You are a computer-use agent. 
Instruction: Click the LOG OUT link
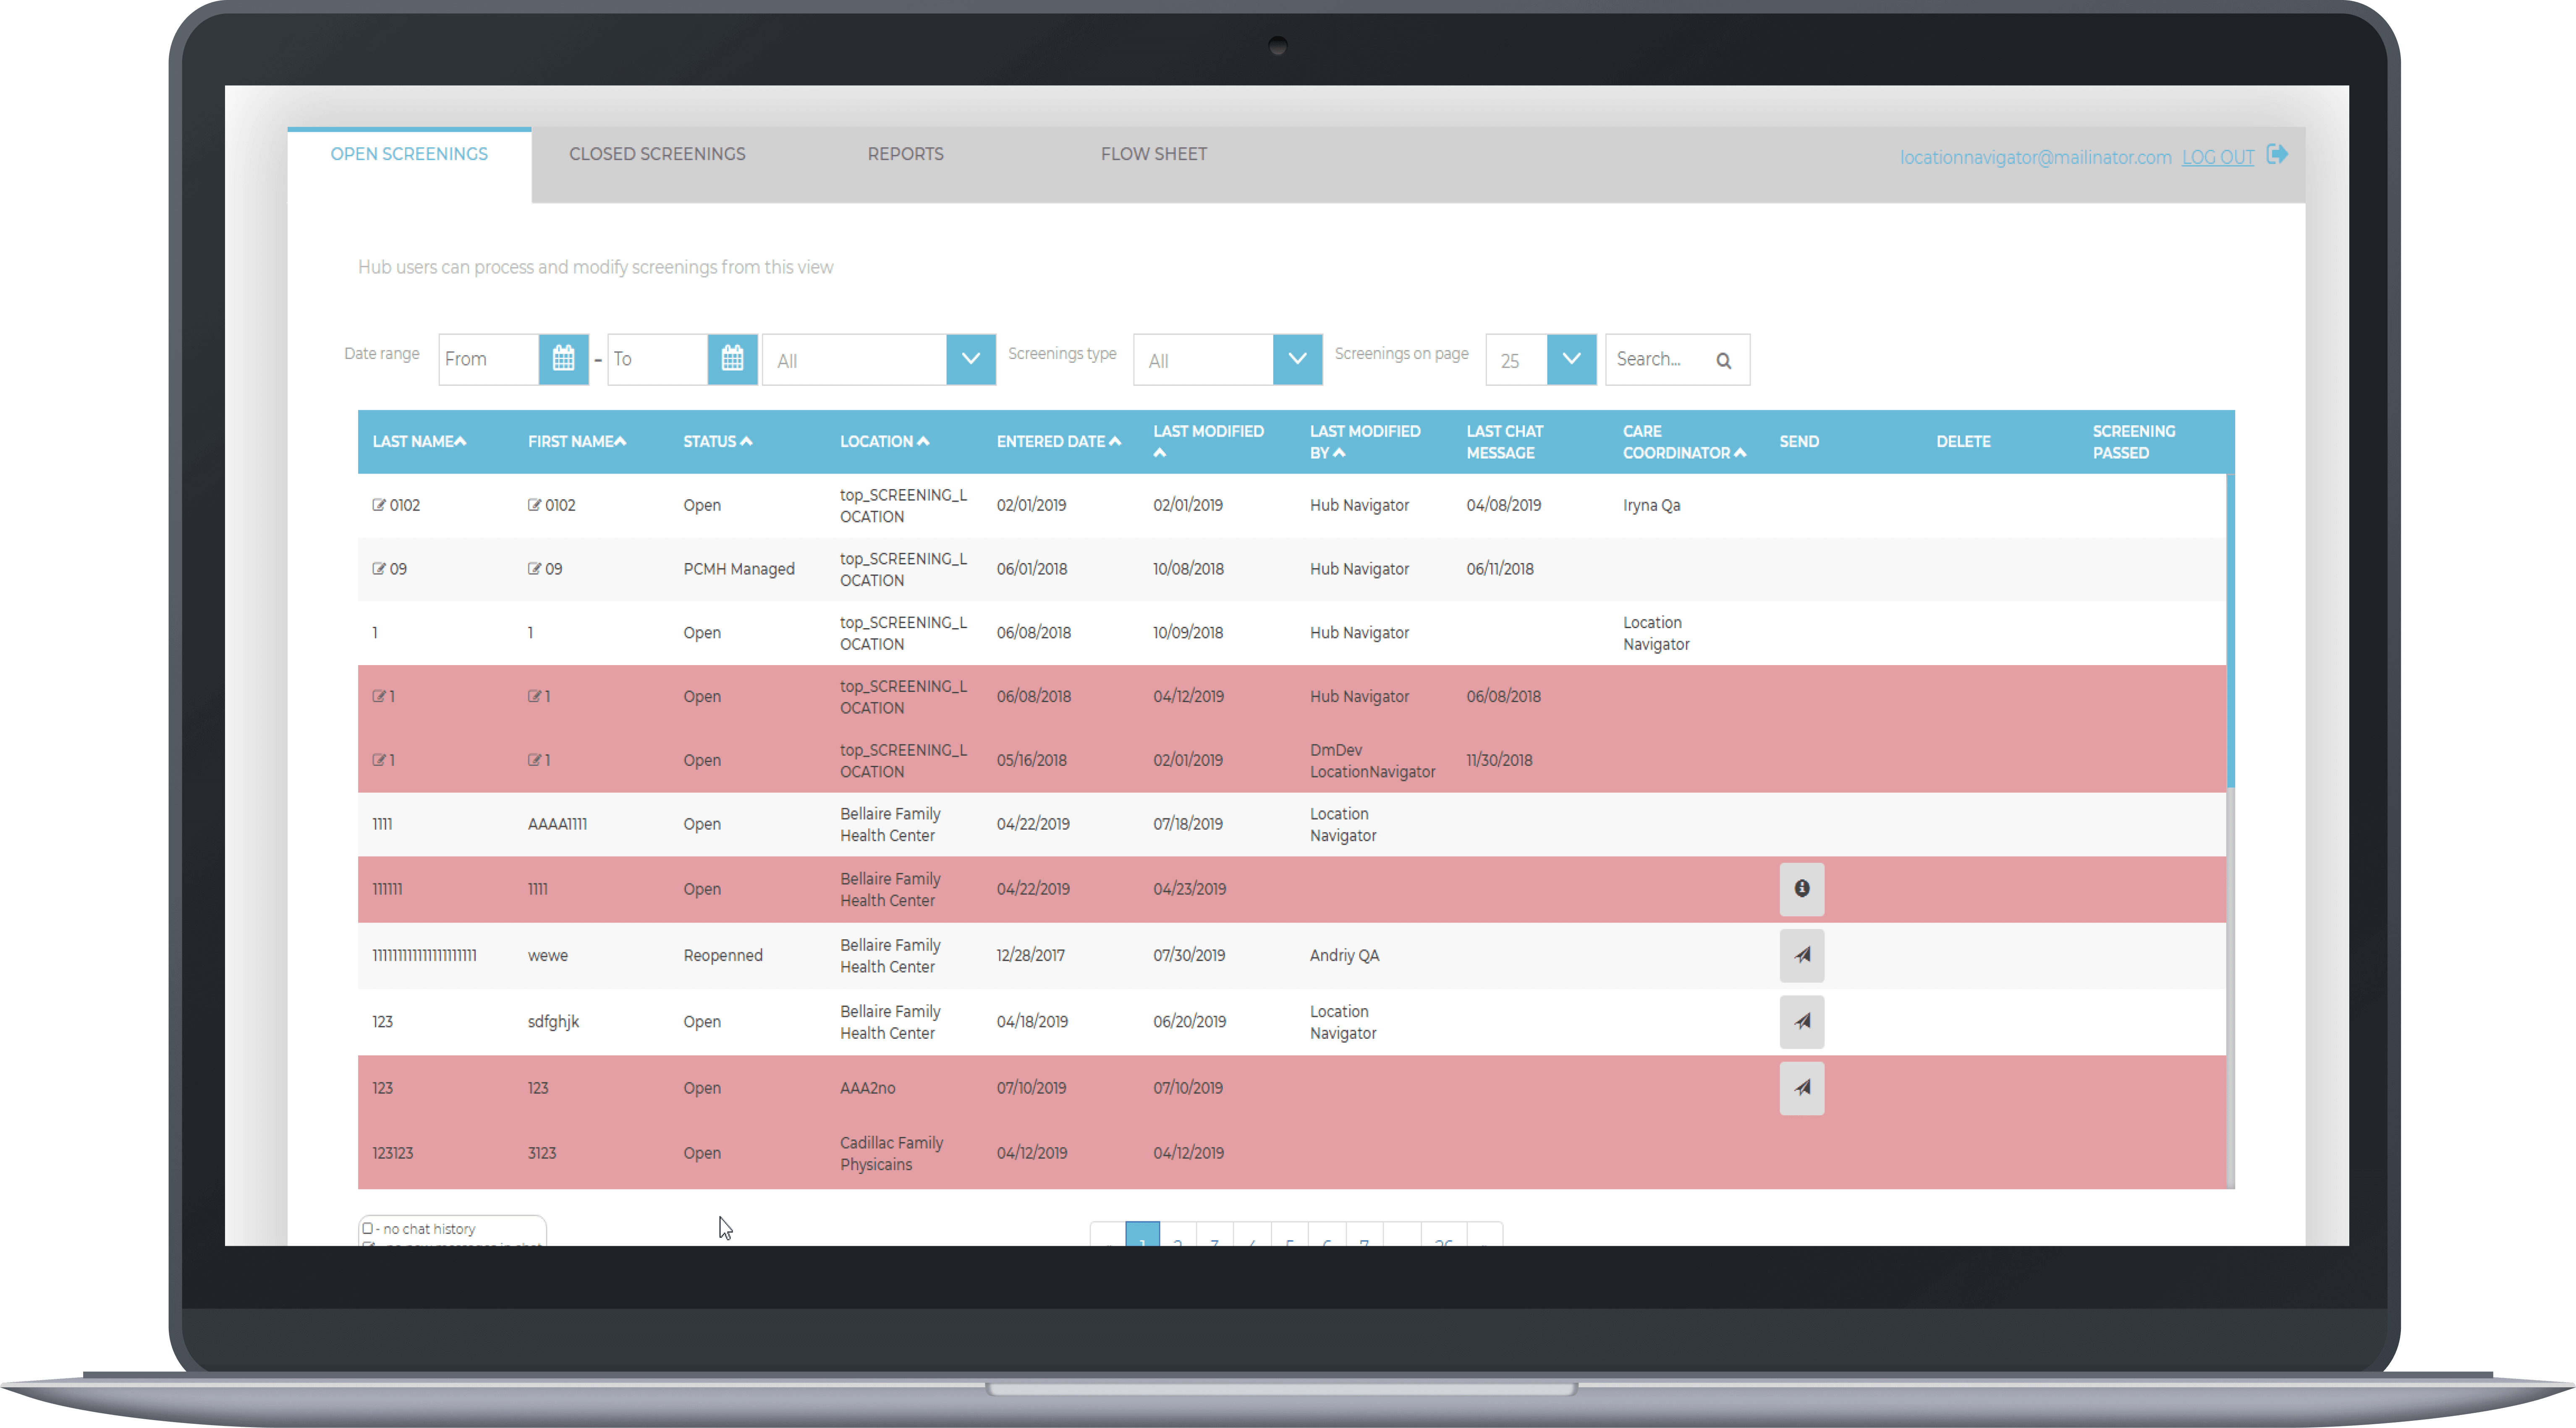pos(2217,157)
